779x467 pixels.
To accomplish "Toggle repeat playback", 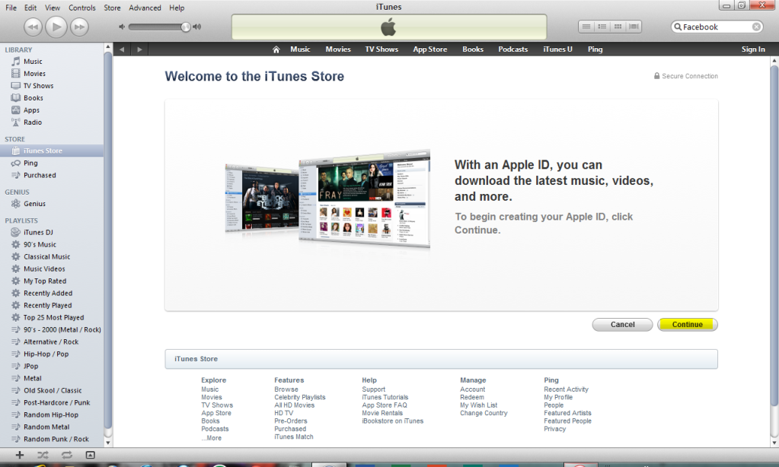I will point(66,455).
